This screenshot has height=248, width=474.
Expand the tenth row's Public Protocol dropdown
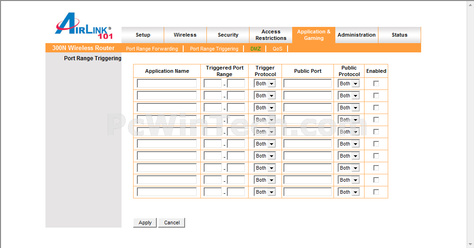tap(349, 192)
